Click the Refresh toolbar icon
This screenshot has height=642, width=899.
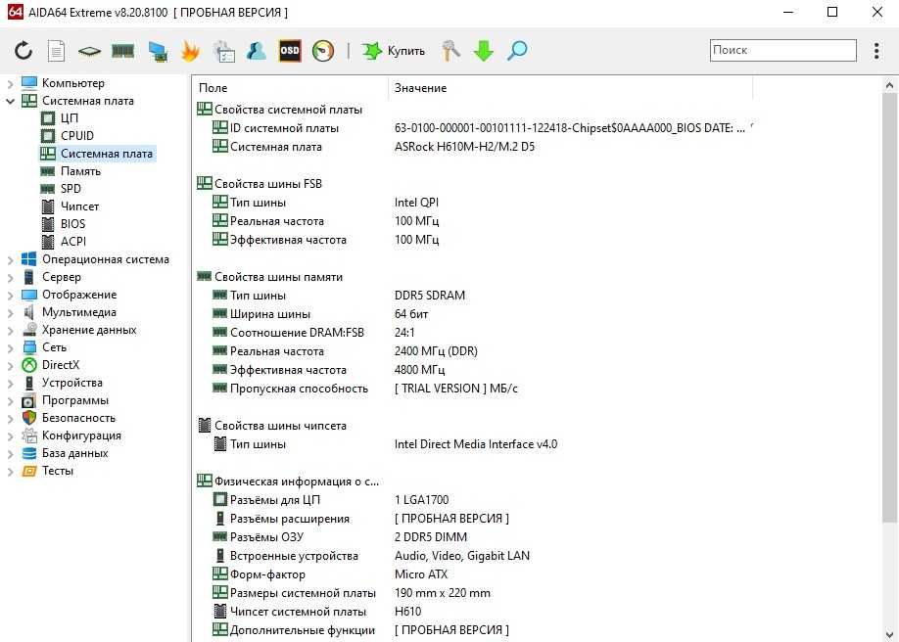pyautogui.click(x=24, y=51)
